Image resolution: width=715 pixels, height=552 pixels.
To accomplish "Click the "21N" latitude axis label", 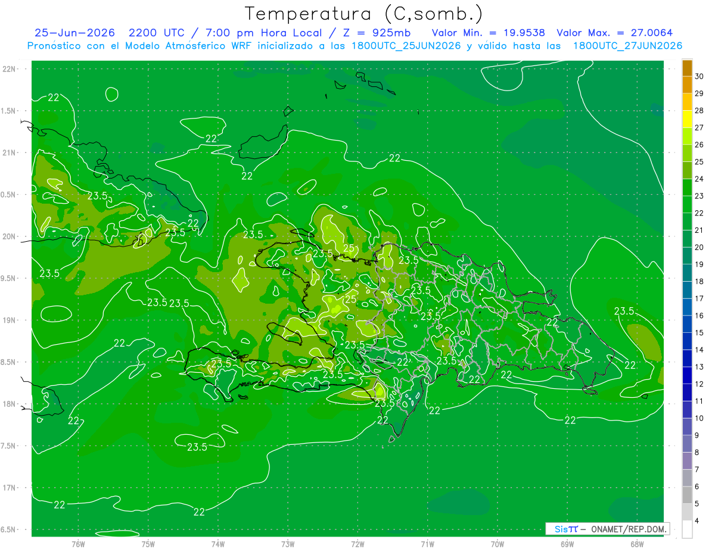I will pyautogui.click(x=10, y=152).
